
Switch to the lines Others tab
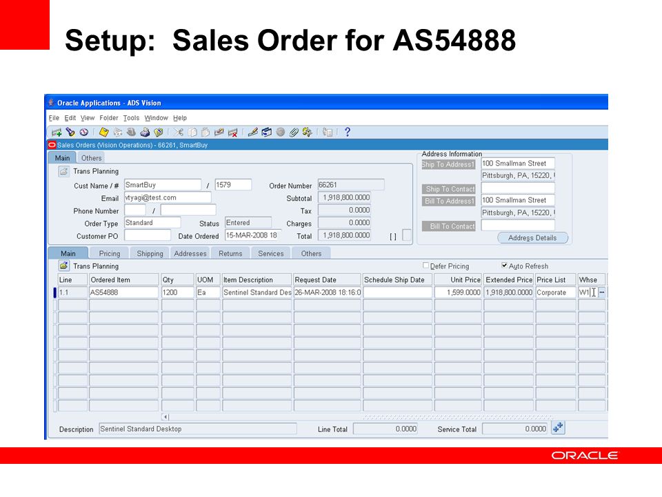coord(311,253)
